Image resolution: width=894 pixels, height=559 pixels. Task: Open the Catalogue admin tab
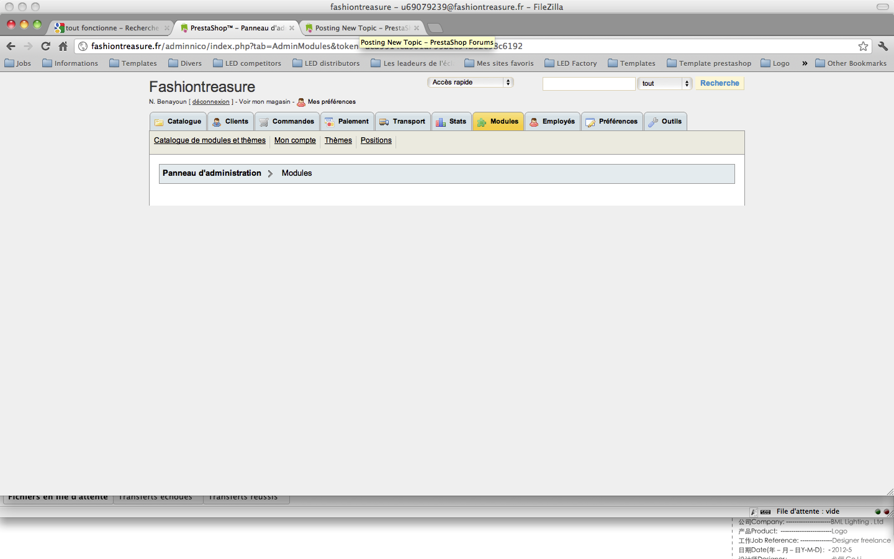(x=178, y=122)
